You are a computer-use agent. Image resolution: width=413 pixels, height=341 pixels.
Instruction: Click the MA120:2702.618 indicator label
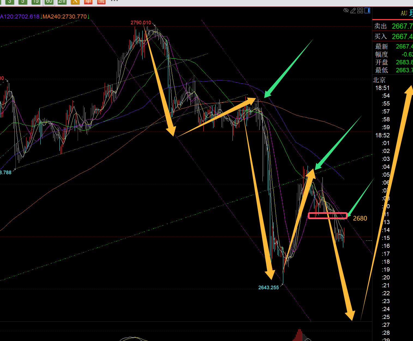point(20,17)
